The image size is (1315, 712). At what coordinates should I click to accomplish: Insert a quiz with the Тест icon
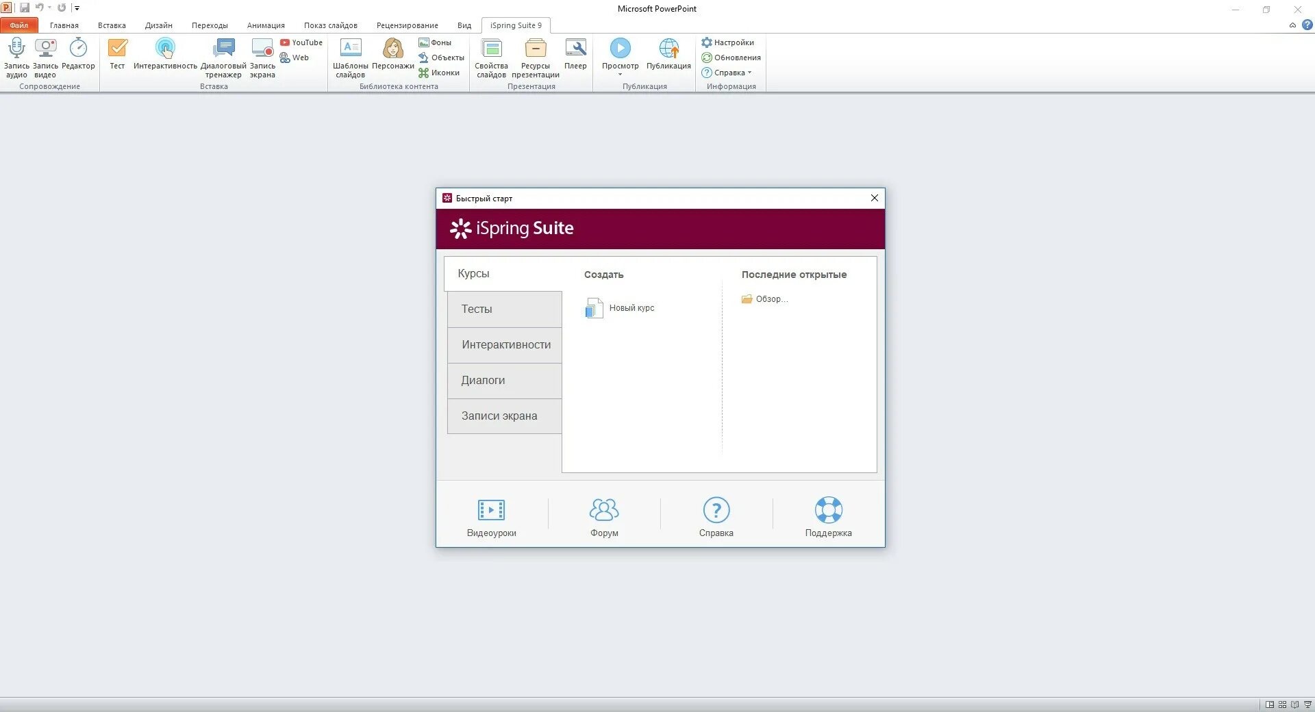click(x=118, y=53)
